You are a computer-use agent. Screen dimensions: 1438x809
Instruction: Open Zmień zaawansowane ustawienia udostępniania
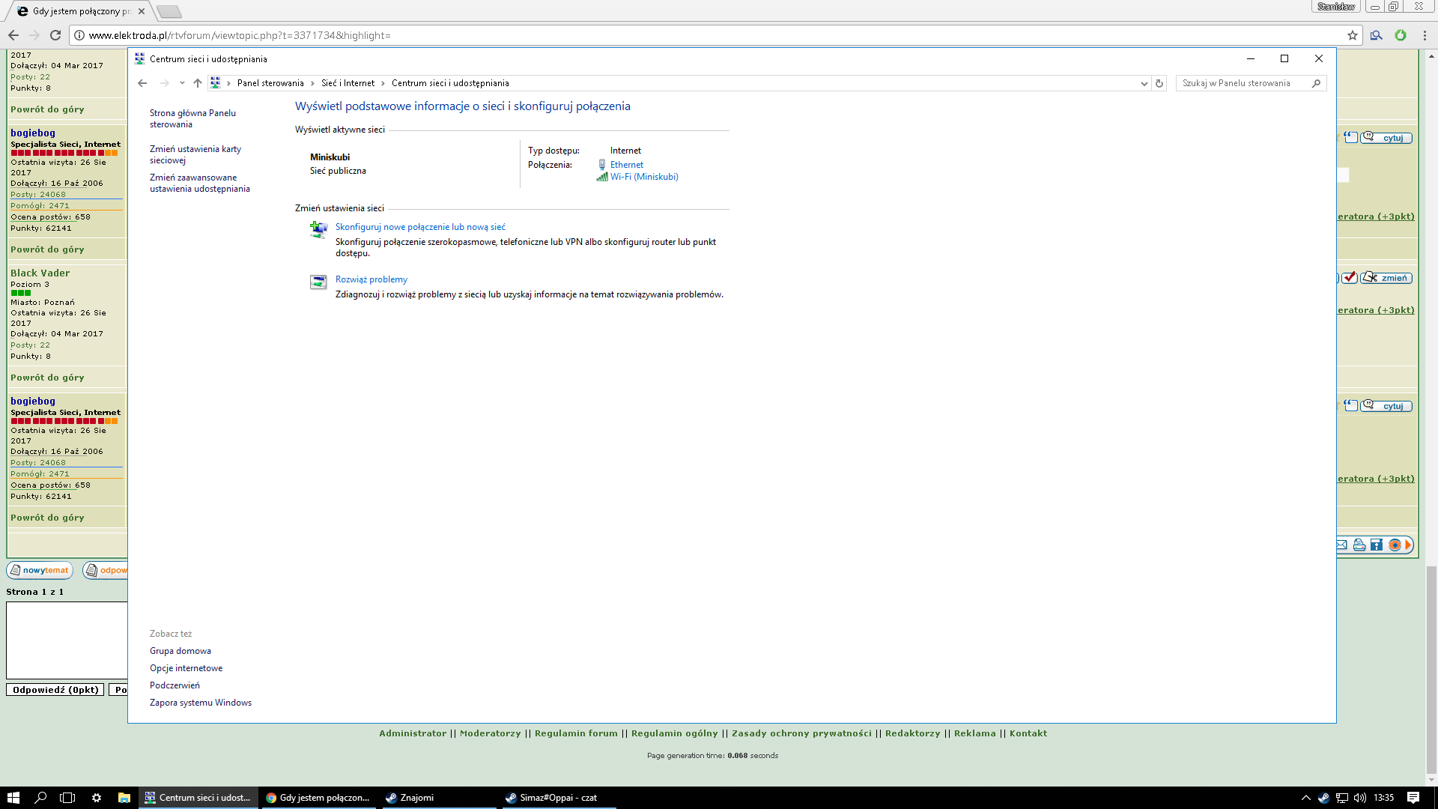[x=200, y=183]
